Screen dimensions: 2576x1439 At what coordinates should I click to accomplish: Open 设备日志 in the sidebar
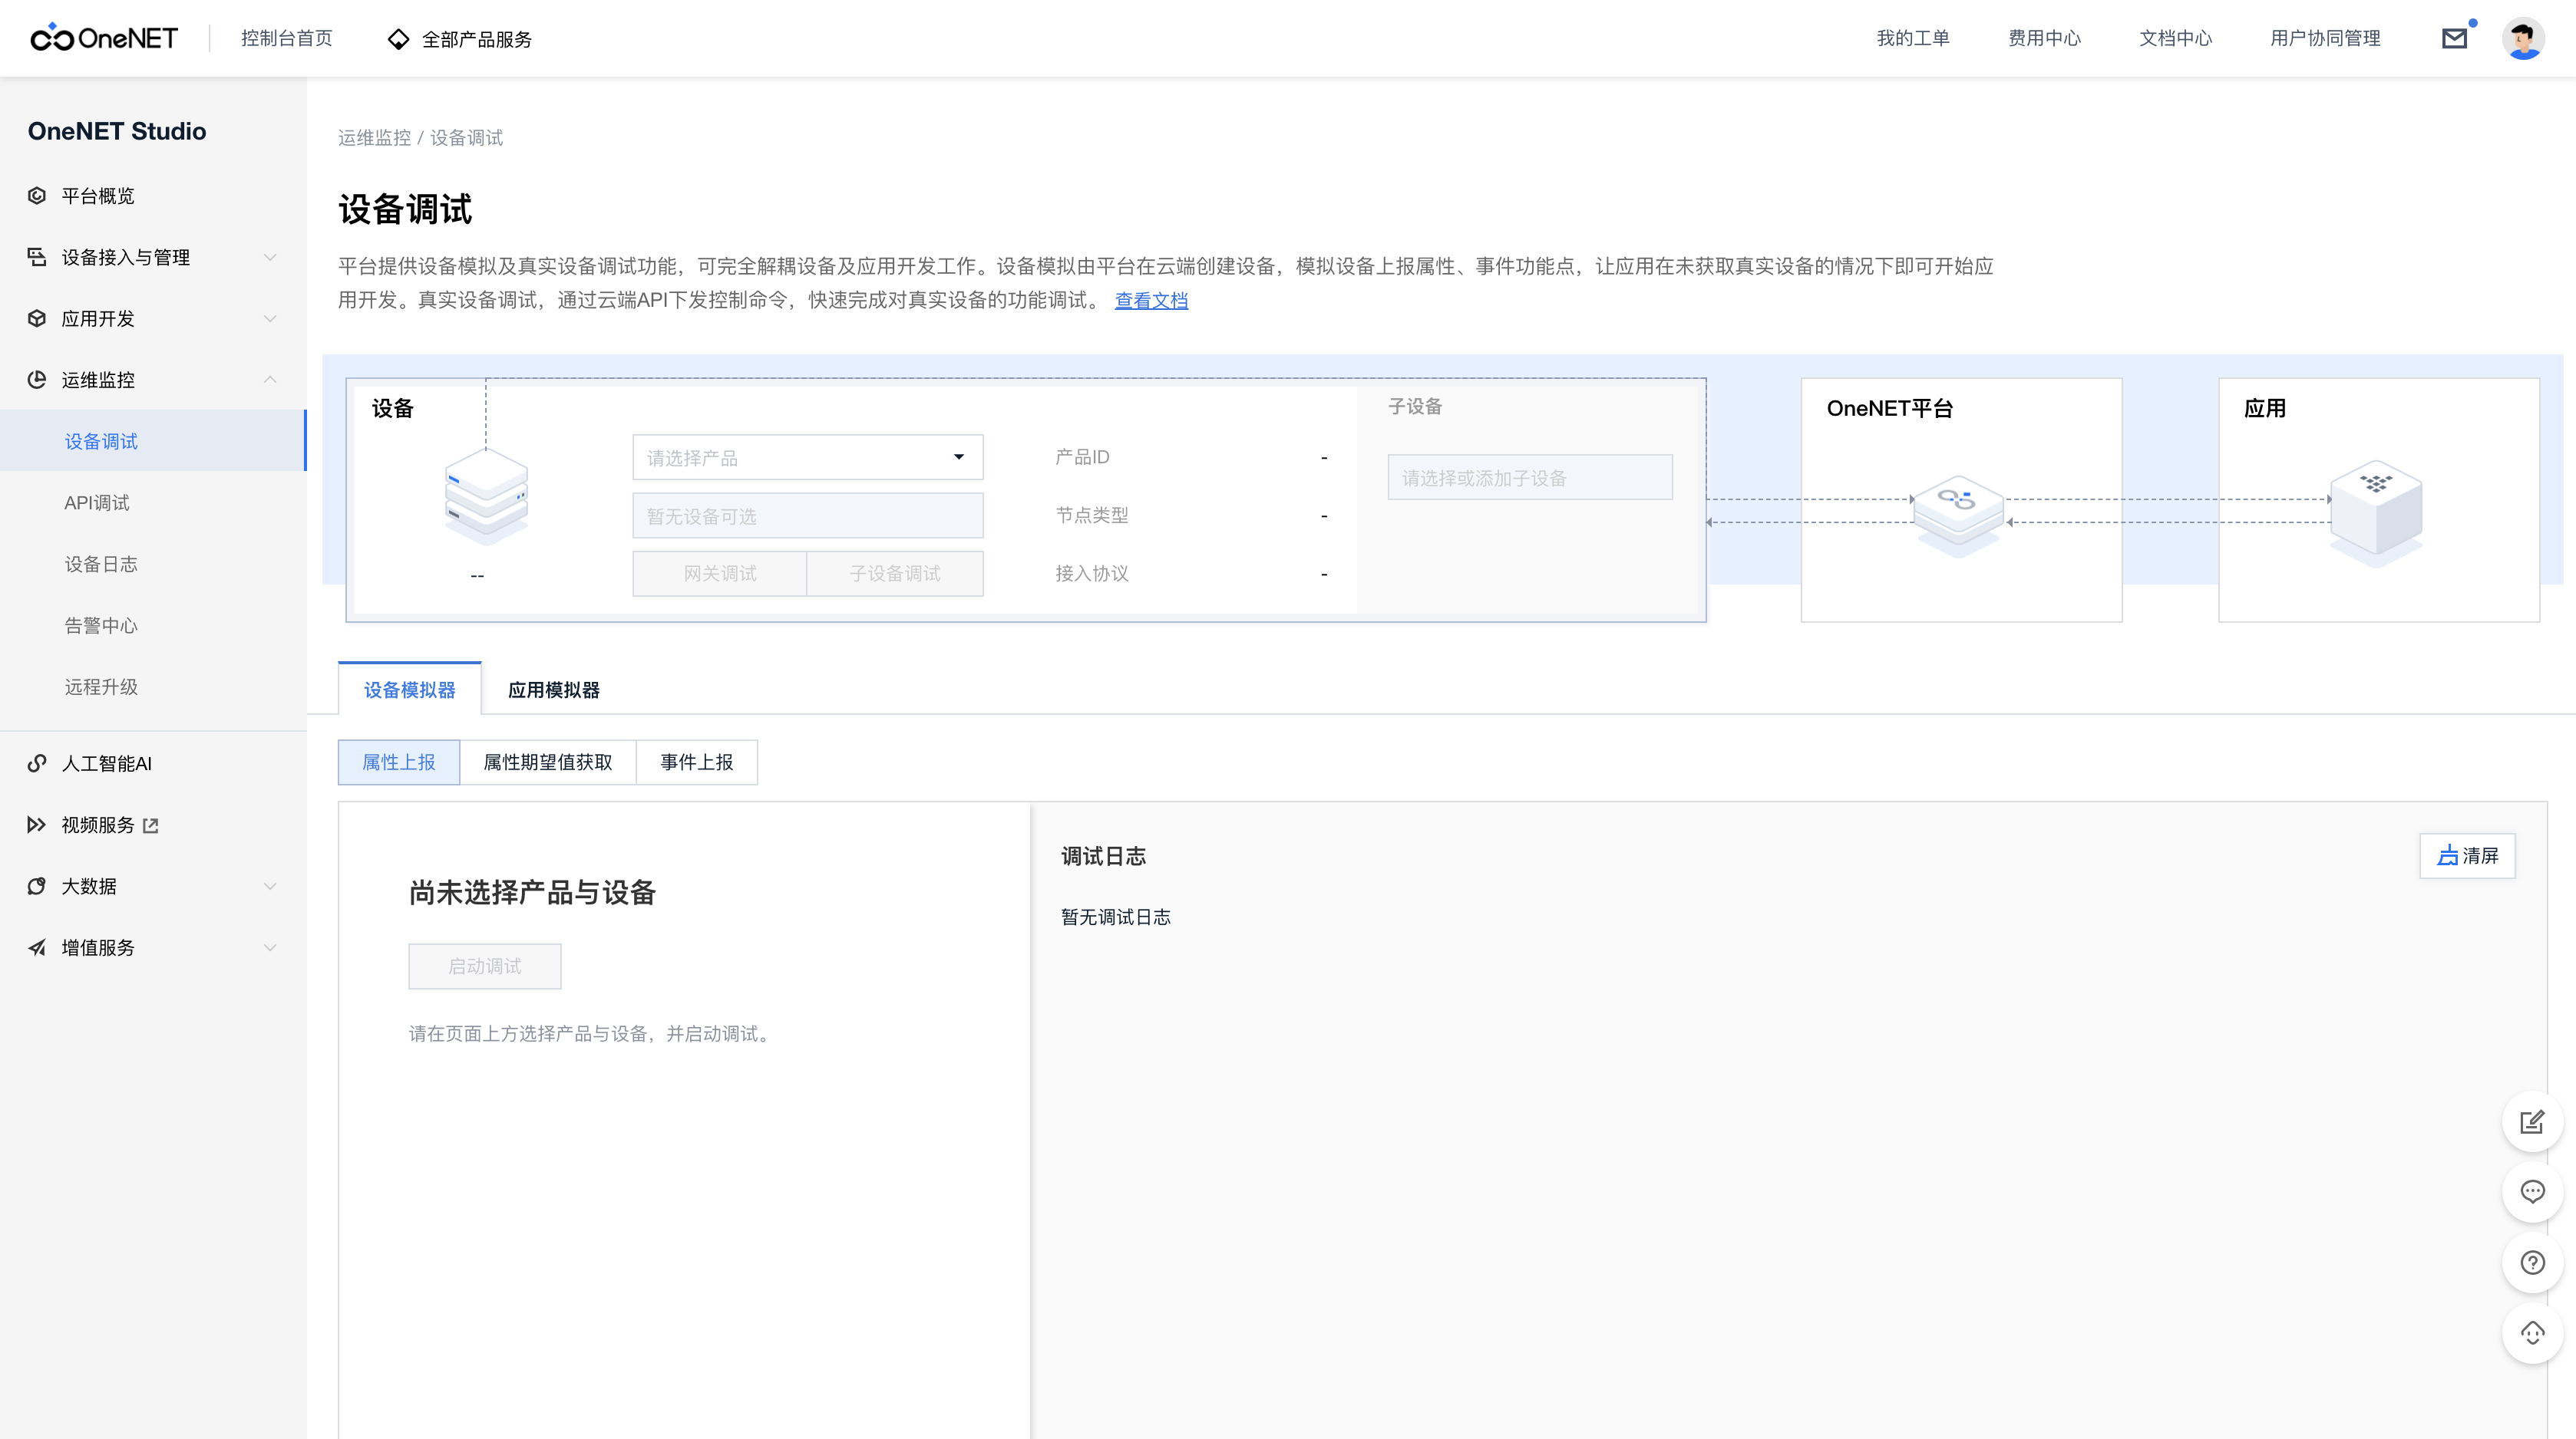point(152,564)
